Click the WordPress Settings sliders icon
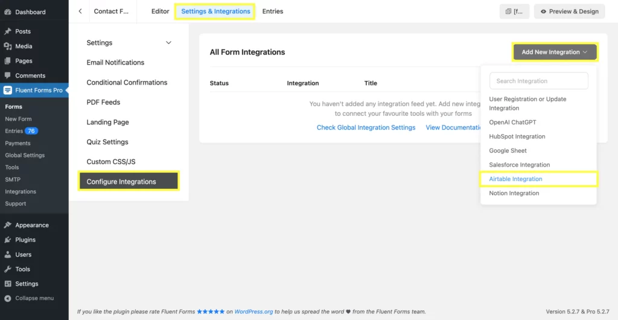618x320 pixels. click(x=7, y=284)
